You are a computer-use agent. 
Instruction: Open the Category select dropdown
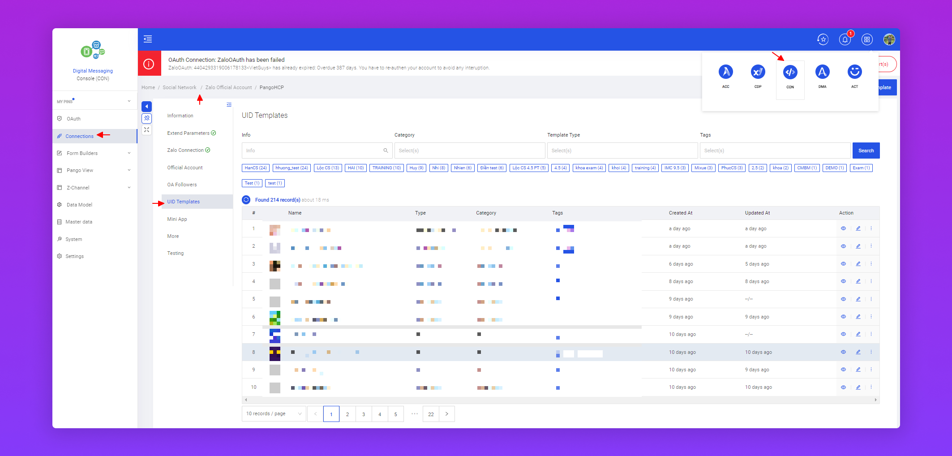coord(469,151)
